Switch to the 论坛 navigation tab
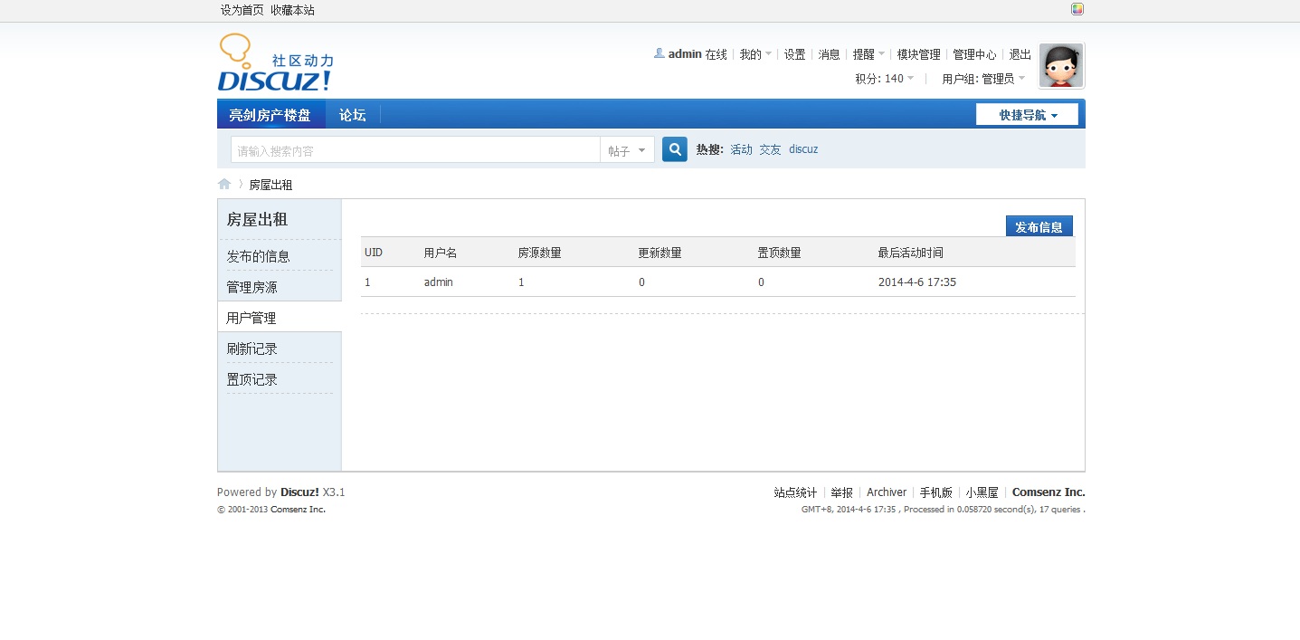 (x=352, y=115)
